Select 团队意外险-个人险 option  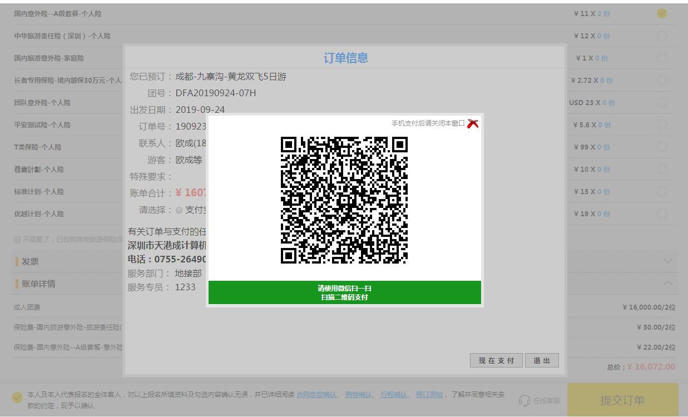[662, 102]
